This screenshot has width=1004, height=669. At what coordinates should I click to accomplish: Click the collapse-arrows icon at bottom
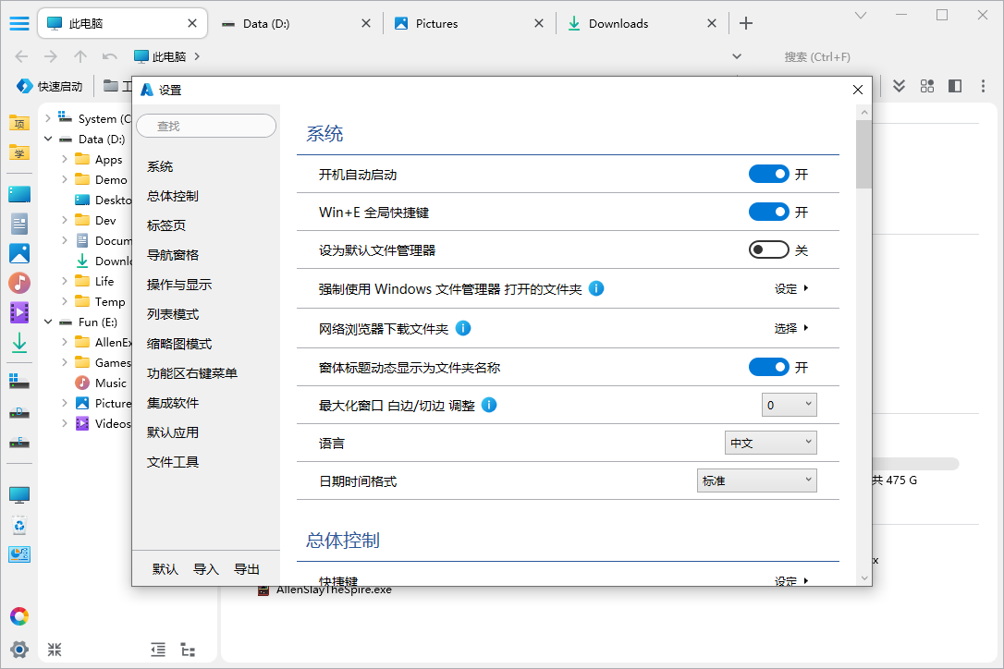pos(55,650)
